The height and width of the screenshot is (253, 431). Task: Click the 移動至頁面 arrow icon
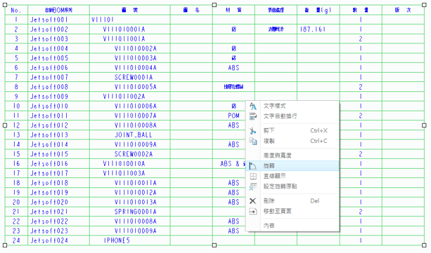point(253,211)
